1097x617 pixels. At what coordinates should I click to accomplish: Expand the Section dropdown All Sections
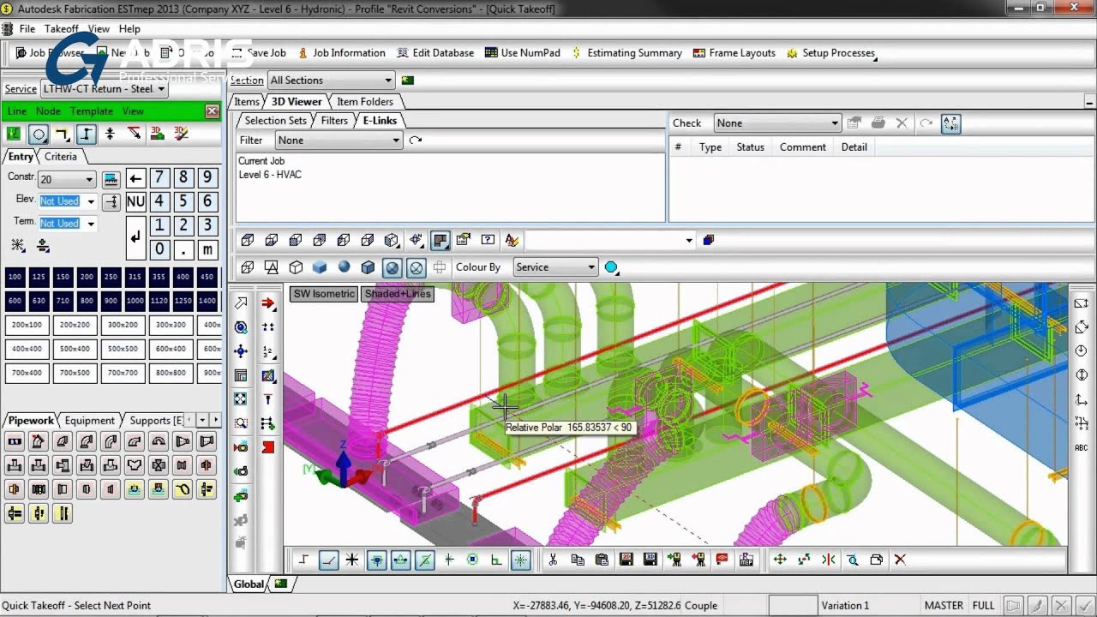click(x=331, y=80)
